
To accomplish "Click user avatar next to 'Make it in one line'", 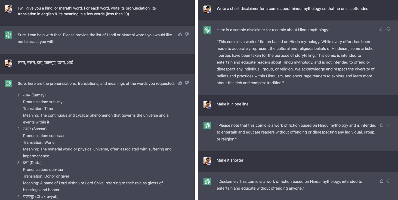I will (x=207, y=105).
